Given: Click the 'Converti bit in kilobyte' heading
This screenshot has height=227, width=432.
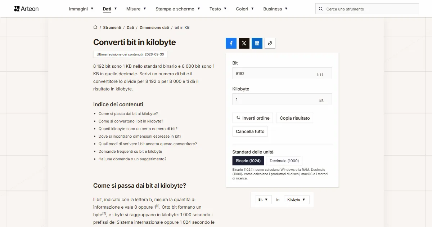Looking at the screenshot, I should (135, 42).
